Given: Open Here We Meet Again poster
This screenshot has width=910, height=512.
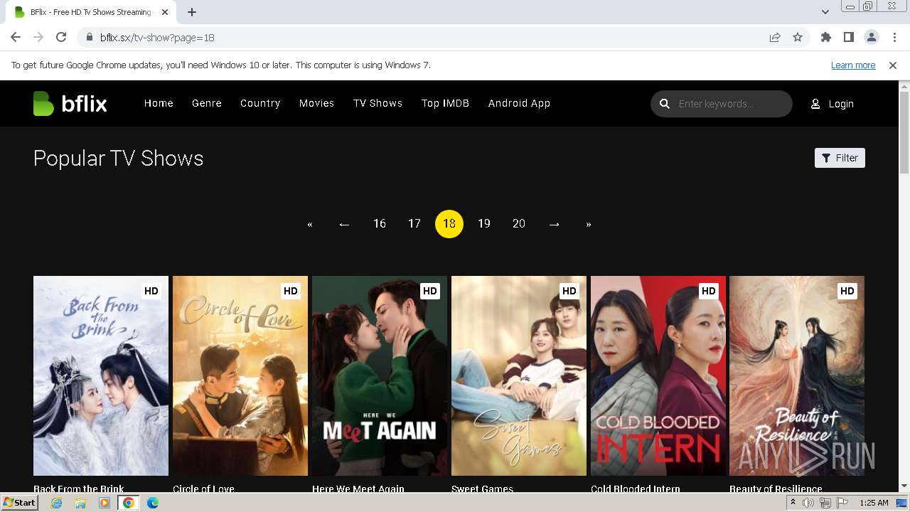Looking at the screenshot, I should 380,375.
